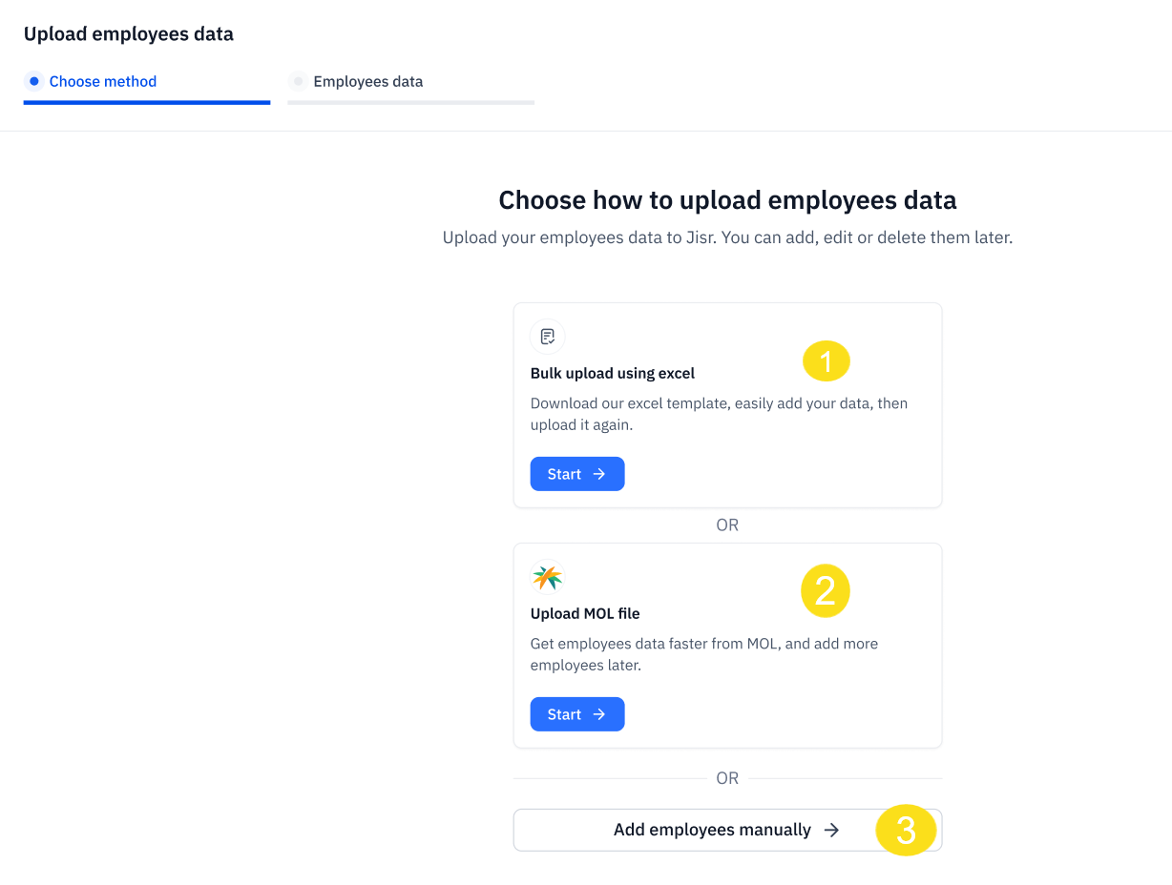
Task: Select the Bulk upload using excel card
Action: point(727,404)
